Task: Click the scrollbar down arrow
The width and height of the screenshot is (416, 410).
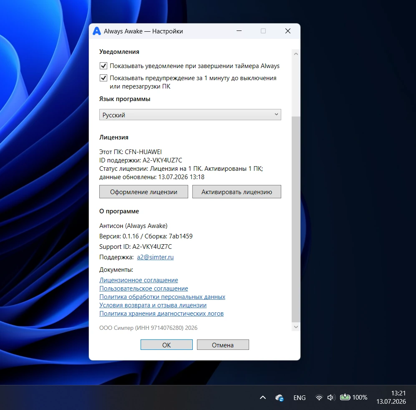Action: (x=296, y=327)
